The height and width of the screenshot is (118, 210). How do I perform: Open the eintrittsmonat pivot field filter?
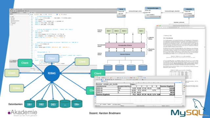click(x=117, y=87)
